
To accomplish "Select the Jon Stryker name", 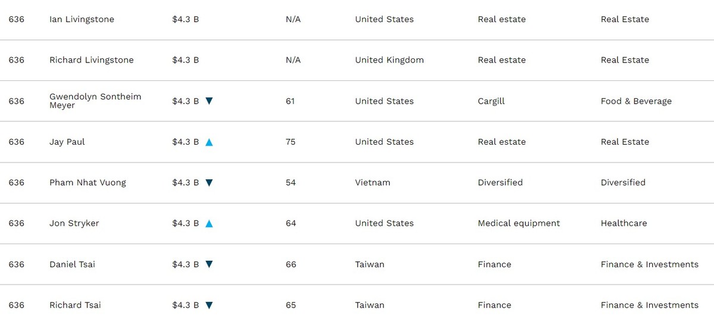I will click(74, 224).
